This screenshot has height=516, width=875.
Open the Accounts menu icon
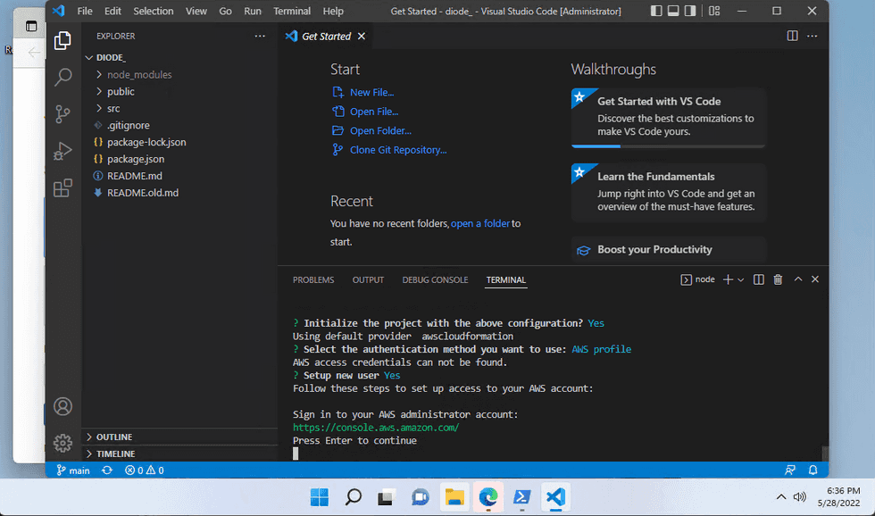pos(62,406)
